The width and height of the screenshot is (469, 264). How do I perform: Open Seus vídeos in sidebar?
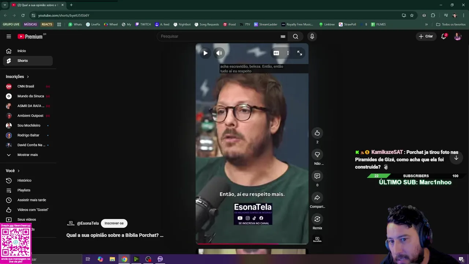point(28,220)
